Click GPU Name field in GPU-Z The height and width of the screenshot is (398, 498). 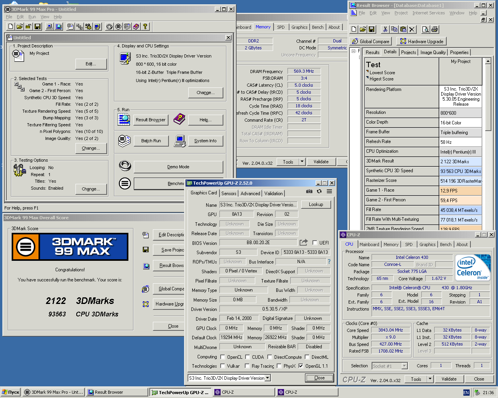click(x=259, y=204)
